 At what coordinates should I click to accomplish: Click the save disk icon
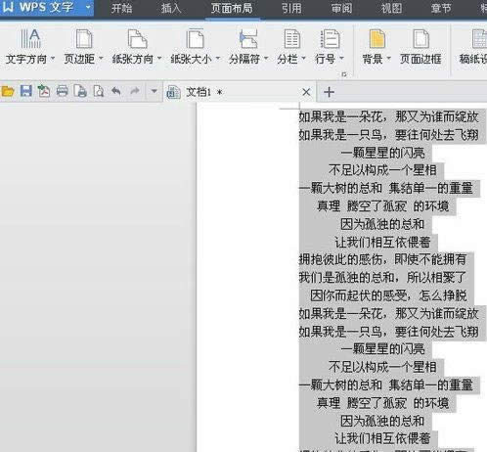(x=26, y=91)
